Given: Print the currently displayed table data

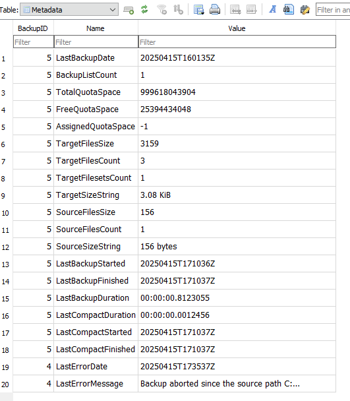Looking at the screenshot, I should pos(215,10).
